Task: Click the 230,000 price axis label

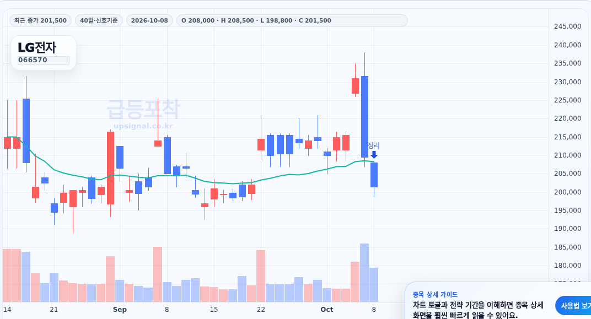Action: (x=568, y=82)
